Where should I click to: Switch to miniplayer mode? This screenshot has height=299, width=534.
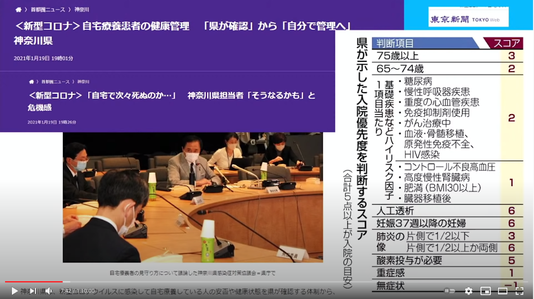pos(486,291)
